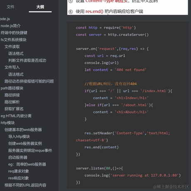The width and height of the screenshot is (191, 191).
Task: Jump to eg:HTML内嵌分离 section
Action: point(16,116)
